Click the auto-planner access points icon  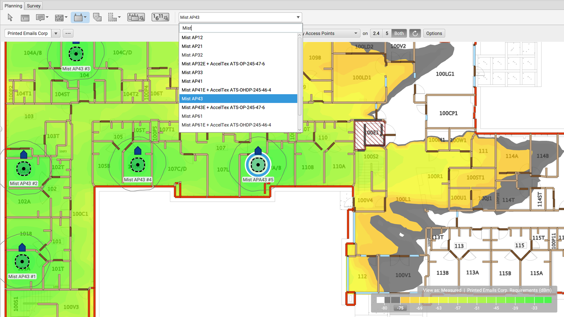point(136,18)
